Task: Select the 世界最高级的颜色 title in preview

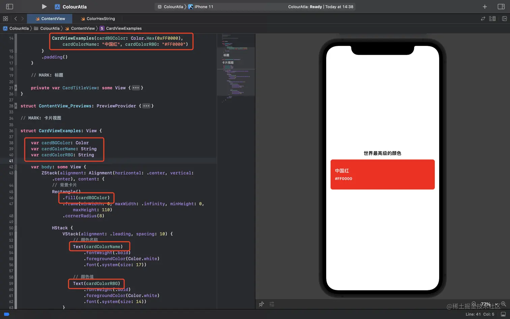Action: pos(382,153)
